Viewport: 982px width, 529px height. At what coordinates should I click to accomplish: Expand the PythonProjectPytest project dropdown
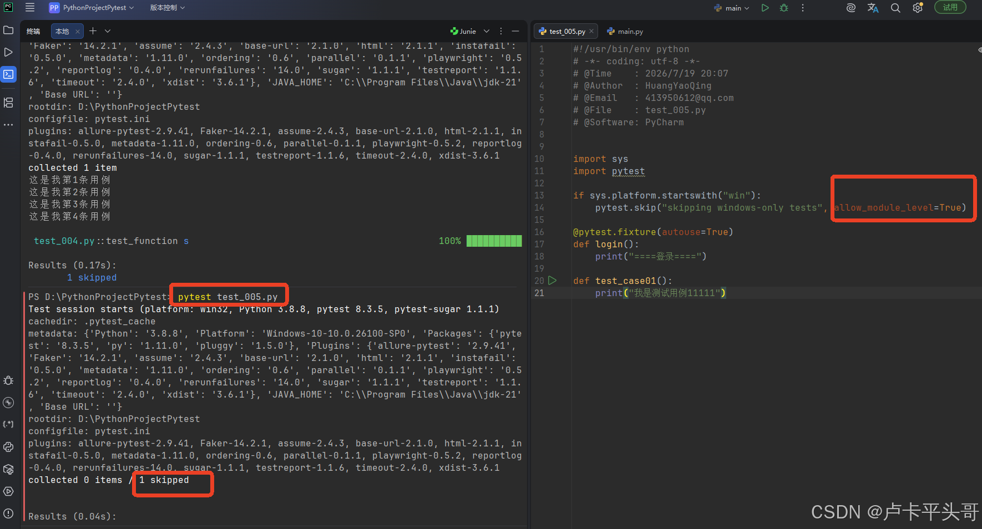click(x=92, y=8)
